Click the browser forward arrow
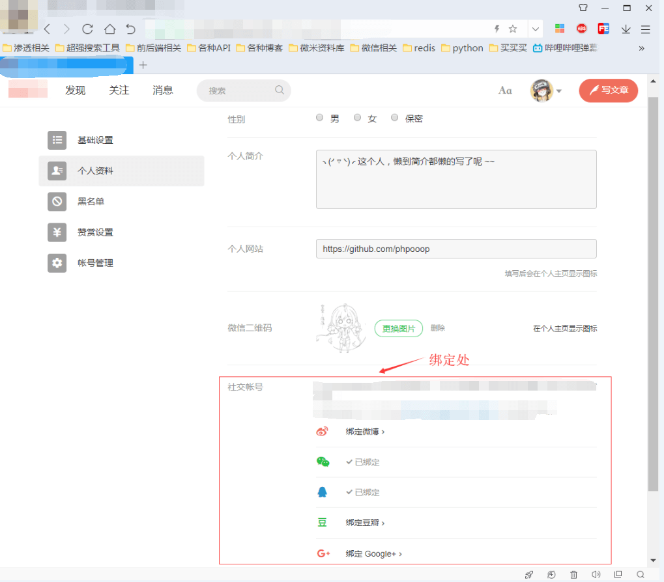The width and height of the screenshot is (664, 582). pos(66,29)
